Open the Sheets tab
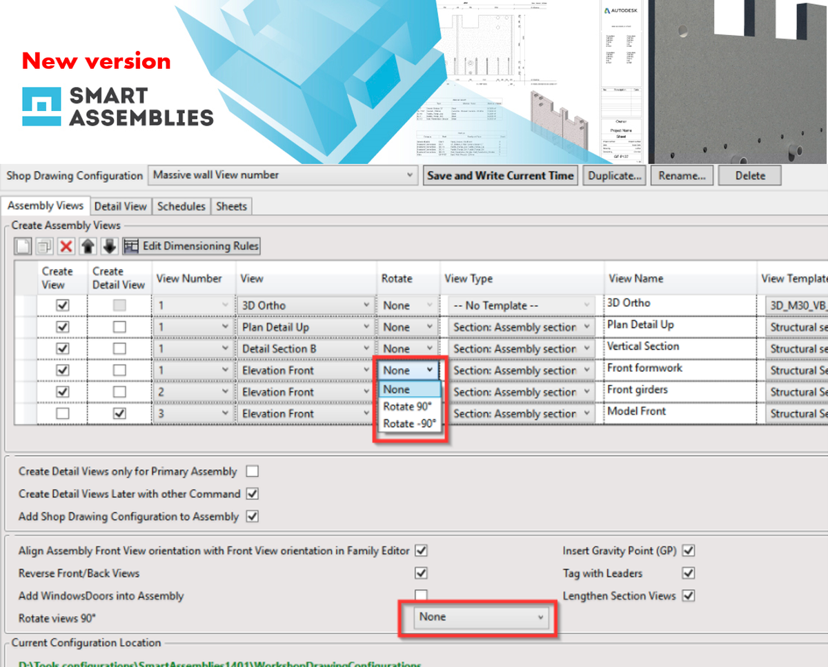Image resolution: width=828 pixels, height=667 pixels. pyautogui.click(x=231, y=206)
